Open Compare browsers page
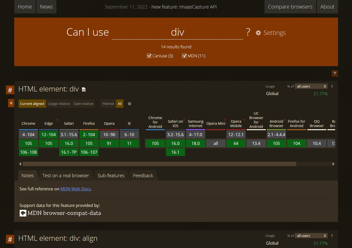 [290, 7]
